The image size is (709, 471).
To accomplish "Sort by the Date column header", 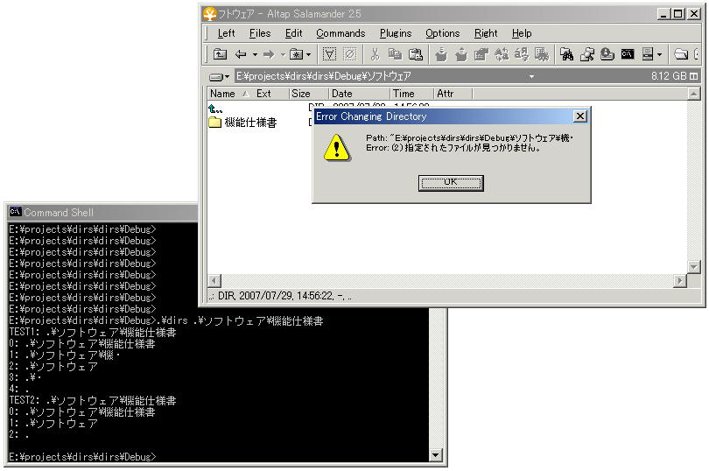I will coord(359,94).
